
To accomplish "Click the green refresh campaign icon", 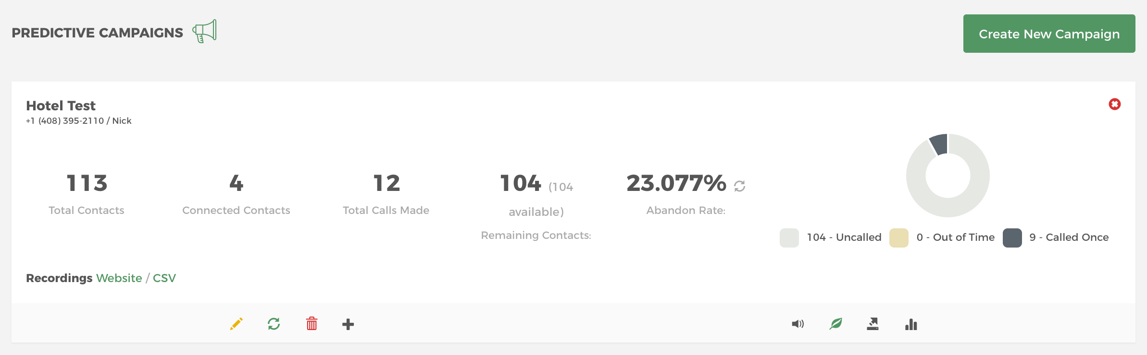I will click(x=274, y=324).
